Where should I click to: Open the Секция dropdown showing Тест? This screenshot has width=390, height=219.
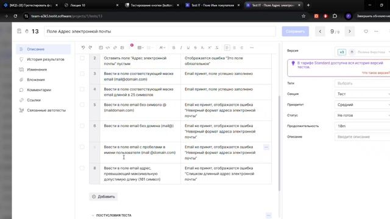pyautogui.click(x=363, y=94)
